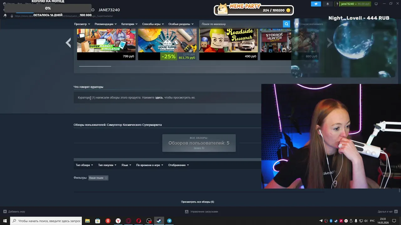Viewport: 401px width, 225px height.
Task: Open OBS Studio from the taskbar
Action: click(x=149, y=221)
